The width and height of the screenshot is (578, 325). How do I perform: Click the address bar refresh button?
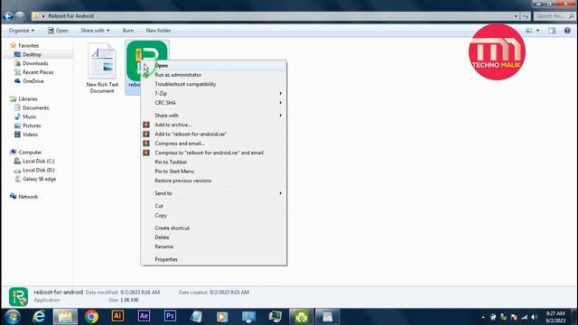pyautogui.click(x=526, y=16)
